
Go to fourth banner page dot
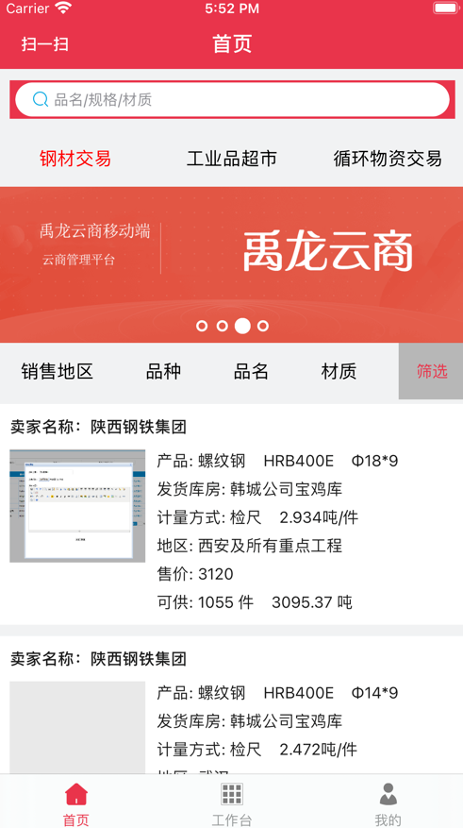[262, 326]
